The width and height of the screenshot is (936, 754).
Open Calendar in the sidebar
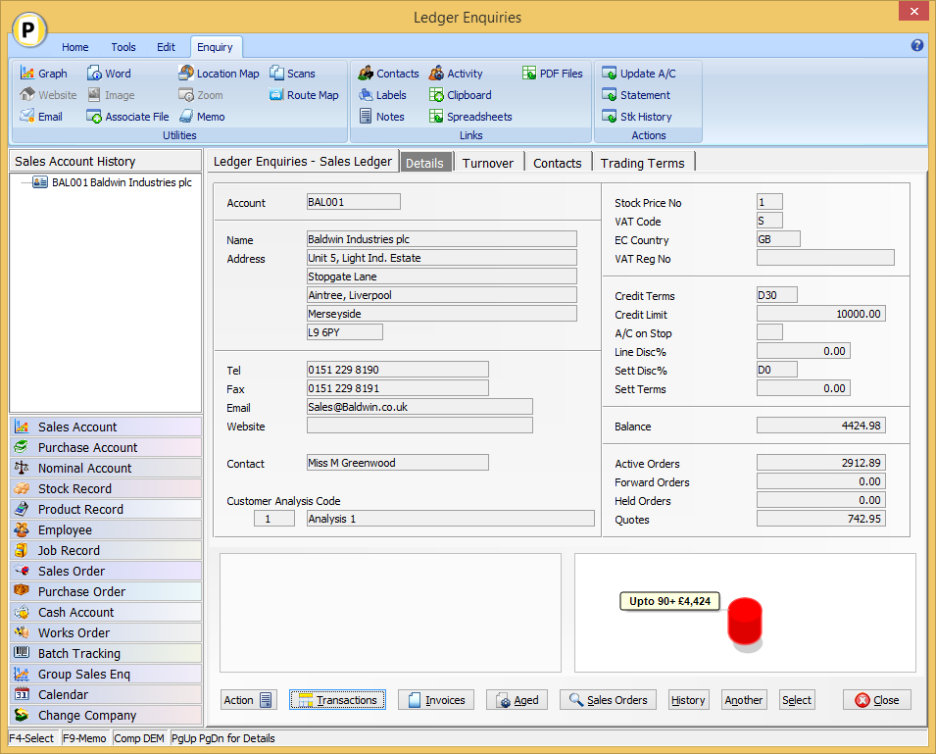pos(106,694)
